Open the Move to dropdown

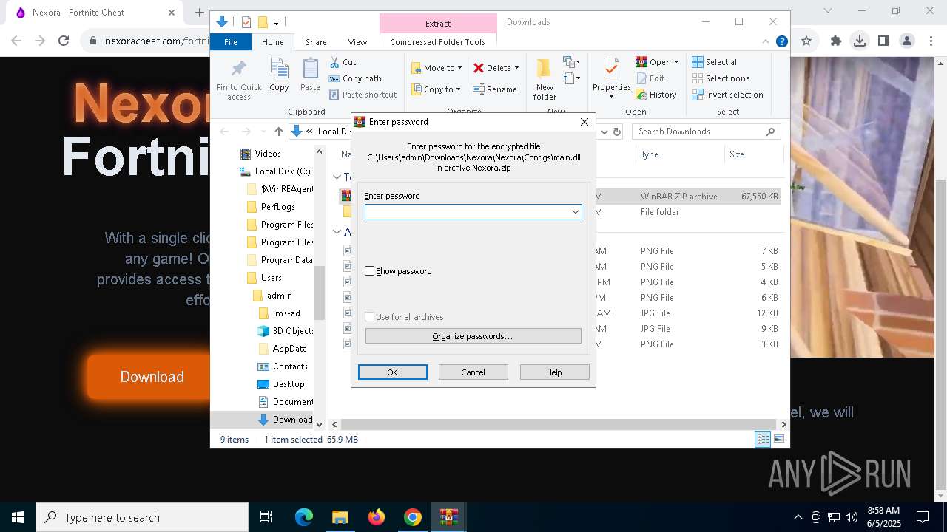[x=437, y=68]
